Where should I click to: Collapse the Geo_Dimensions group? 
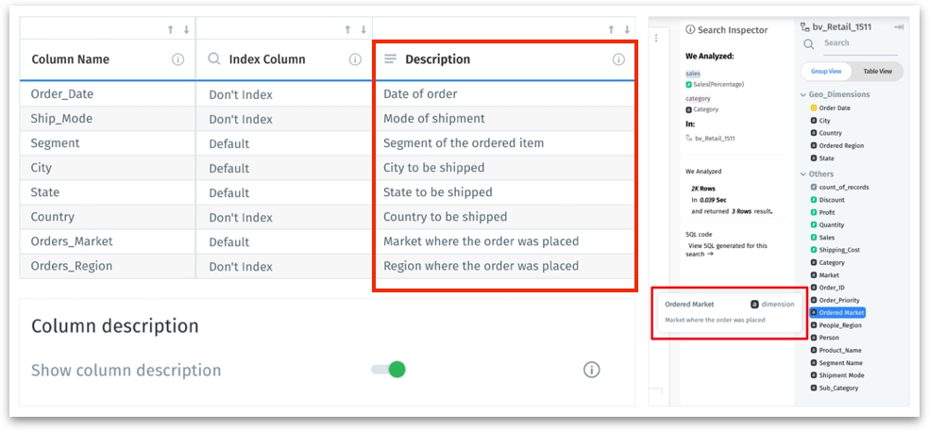pyautogui.click(x=802, y=94)
